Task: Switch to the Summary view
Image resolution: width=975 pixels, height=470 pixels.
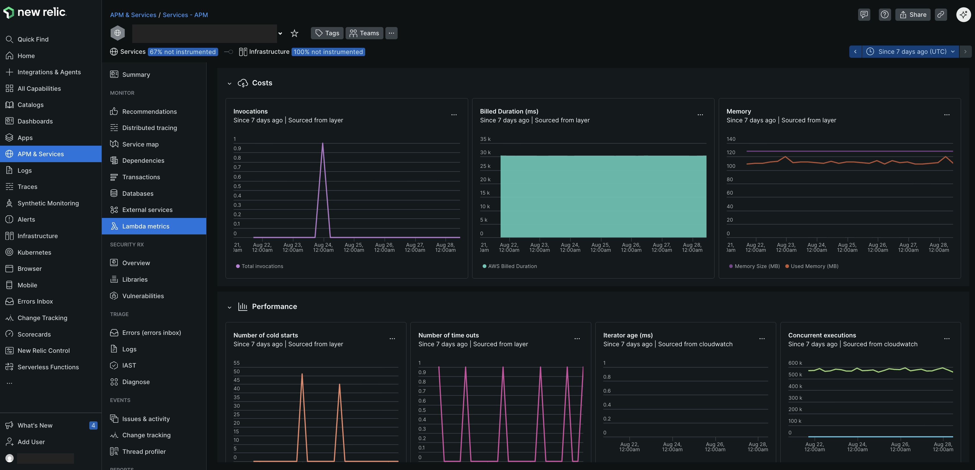Action: click(x=136, y=74)
